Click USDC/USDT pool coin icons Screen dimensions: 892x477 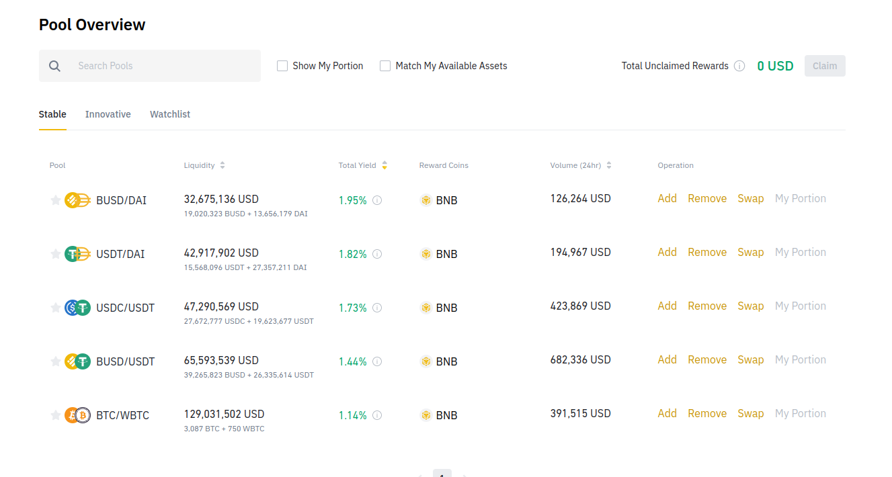point(77,308)
